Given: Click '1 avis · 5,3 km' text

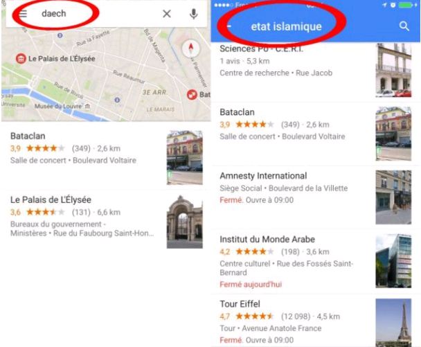Looking at the screenshot, I should coord(244,61).
